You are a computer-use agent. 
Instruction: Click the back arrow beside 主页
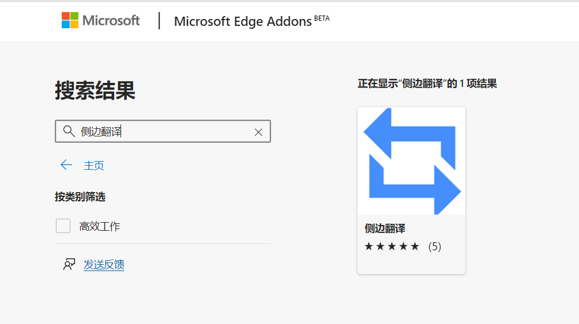coord(66,165)
